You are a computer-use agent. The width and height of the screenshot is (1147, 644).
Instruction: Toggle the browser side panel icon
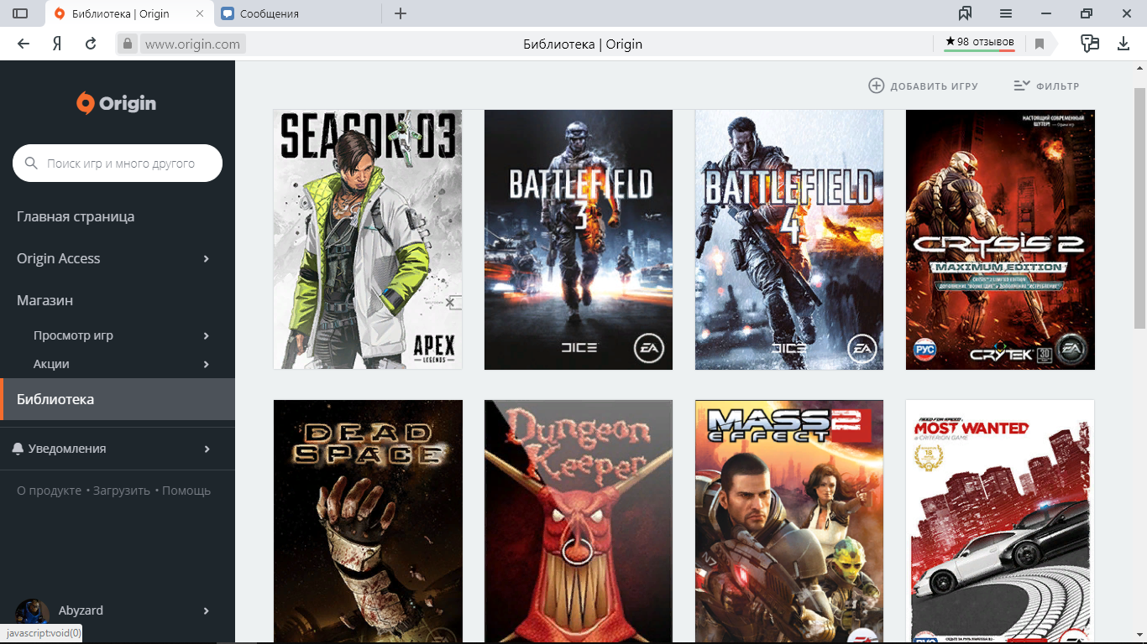point(20,13)
